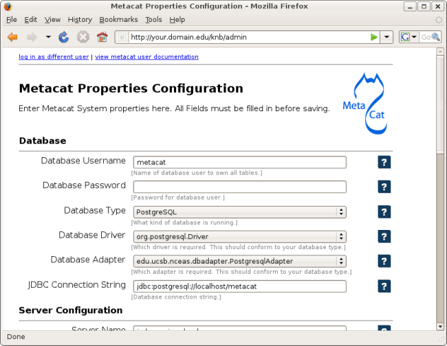
Task: Open help for Database Username field
Action: pyautogui.click(x=384, y=162)
